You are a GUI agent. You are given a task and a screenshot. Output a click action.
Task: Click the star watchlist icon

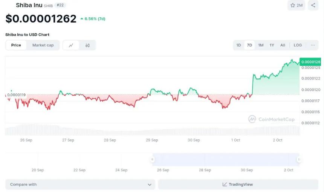click(293, 5)
